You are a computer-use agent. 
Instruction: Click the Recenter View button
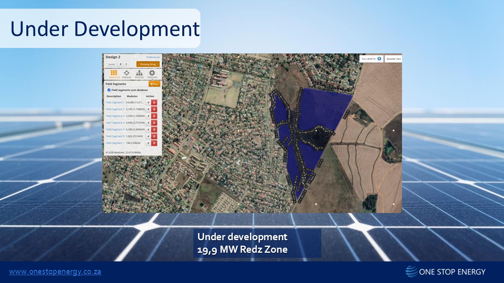coord(393,59)
